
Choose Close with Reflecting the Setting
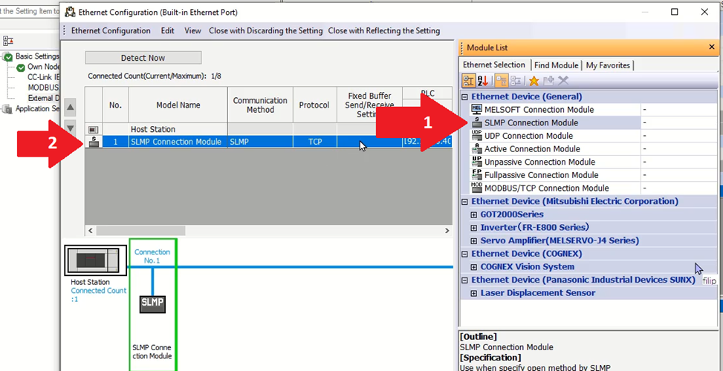pyautogui.click(x=384, y=31)
